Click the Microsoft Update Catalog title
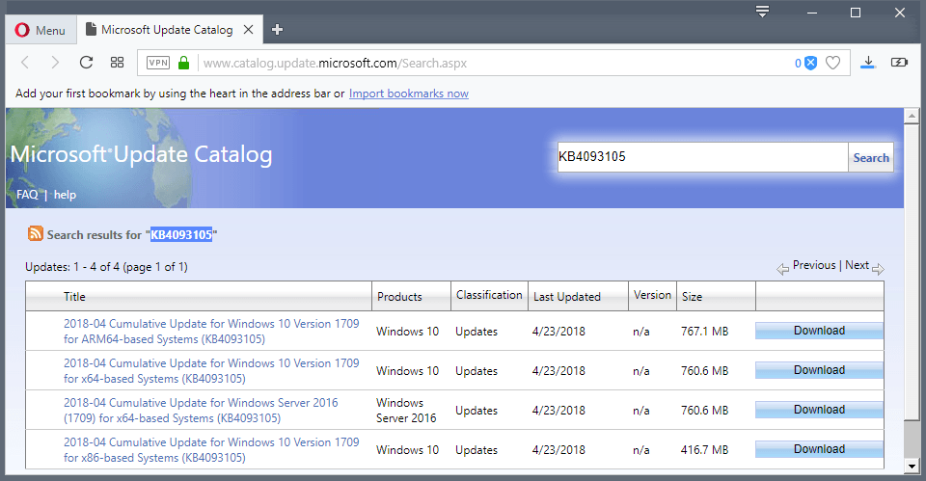The image size is (926, 481). pos(141,154)
